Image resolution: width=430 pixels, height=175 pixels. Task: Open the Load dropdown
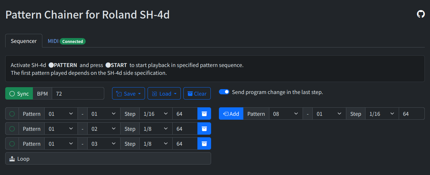pyautogui.click(x=164, y=94)
